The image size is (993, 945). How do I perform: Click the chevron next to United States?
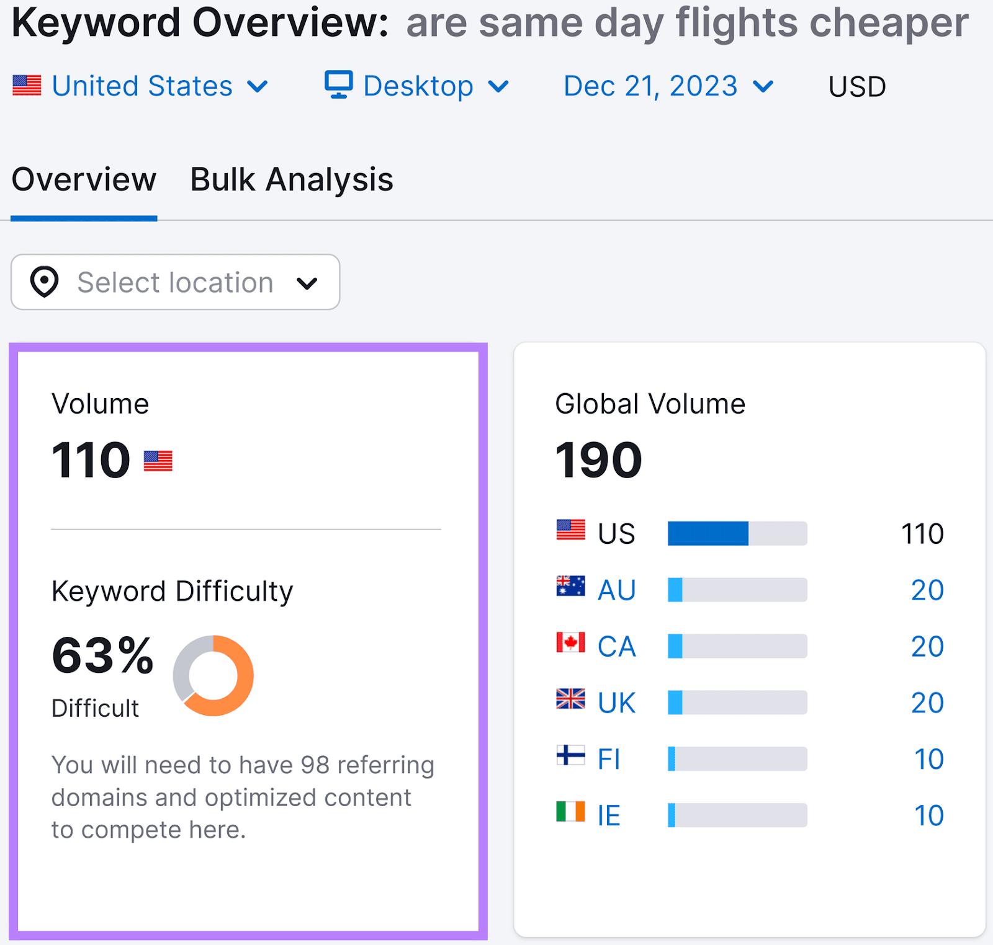[258, 86]
